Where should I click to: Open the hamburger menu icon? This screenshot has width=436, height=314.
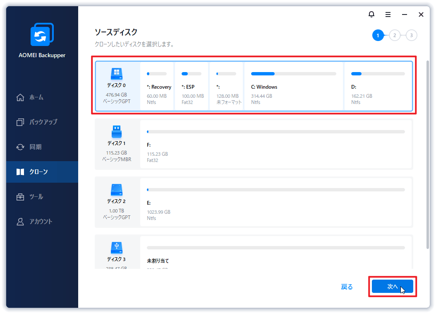388,14
